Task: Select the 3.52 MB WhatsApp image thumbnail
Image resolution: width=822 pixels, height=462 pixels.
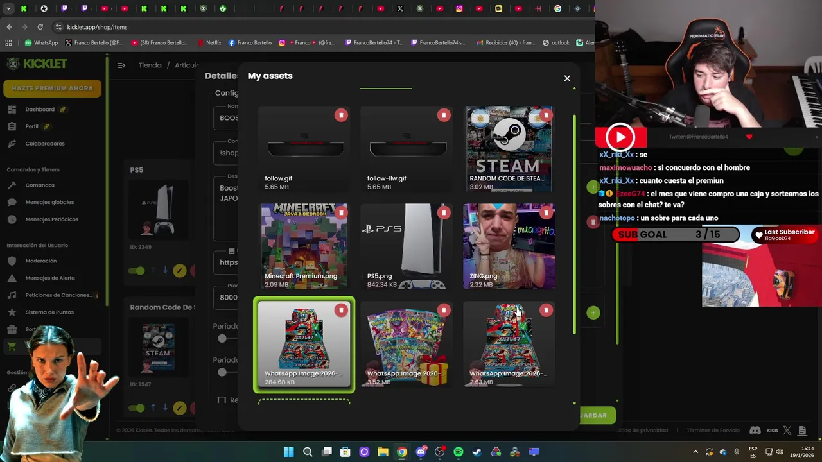Action: [407, 345]
